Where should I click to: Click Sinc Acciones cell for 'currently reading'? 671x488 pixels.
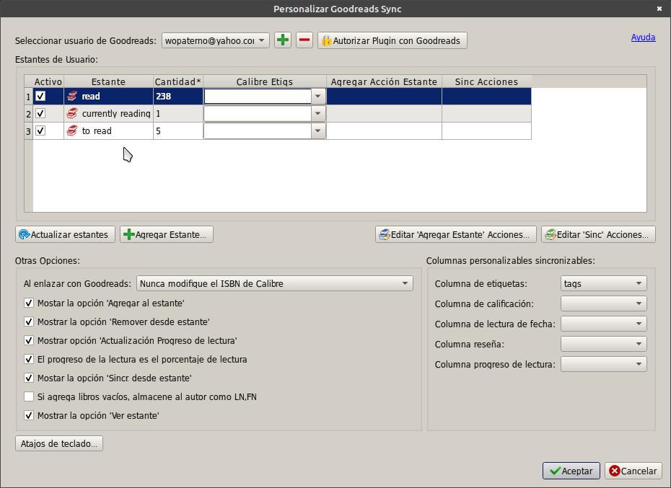point(486,113)
